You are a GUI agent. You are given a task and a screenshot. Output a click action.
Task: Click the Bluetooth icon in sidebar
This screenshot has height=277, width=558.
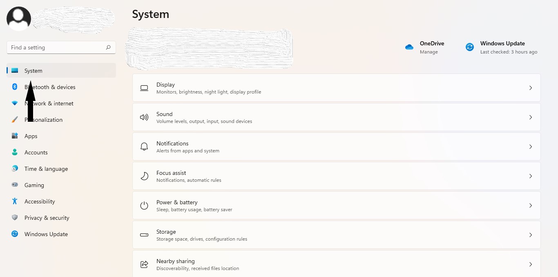pos(15,87)
